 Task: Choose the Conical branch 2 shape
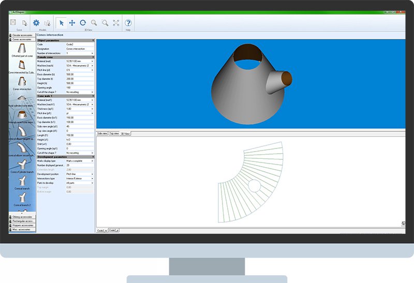point(22,199)
